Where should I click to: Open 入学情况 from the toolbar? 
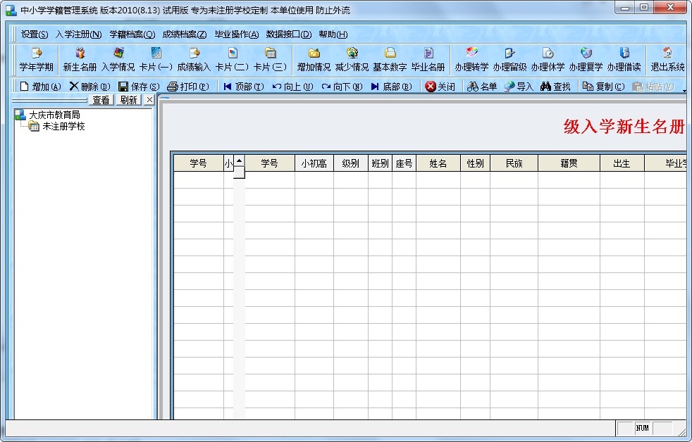118,60
